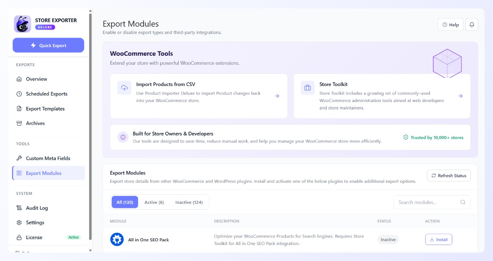This screenshot has width=493, height=261.
Task: Click the Quick Export button
Action: 48,45
